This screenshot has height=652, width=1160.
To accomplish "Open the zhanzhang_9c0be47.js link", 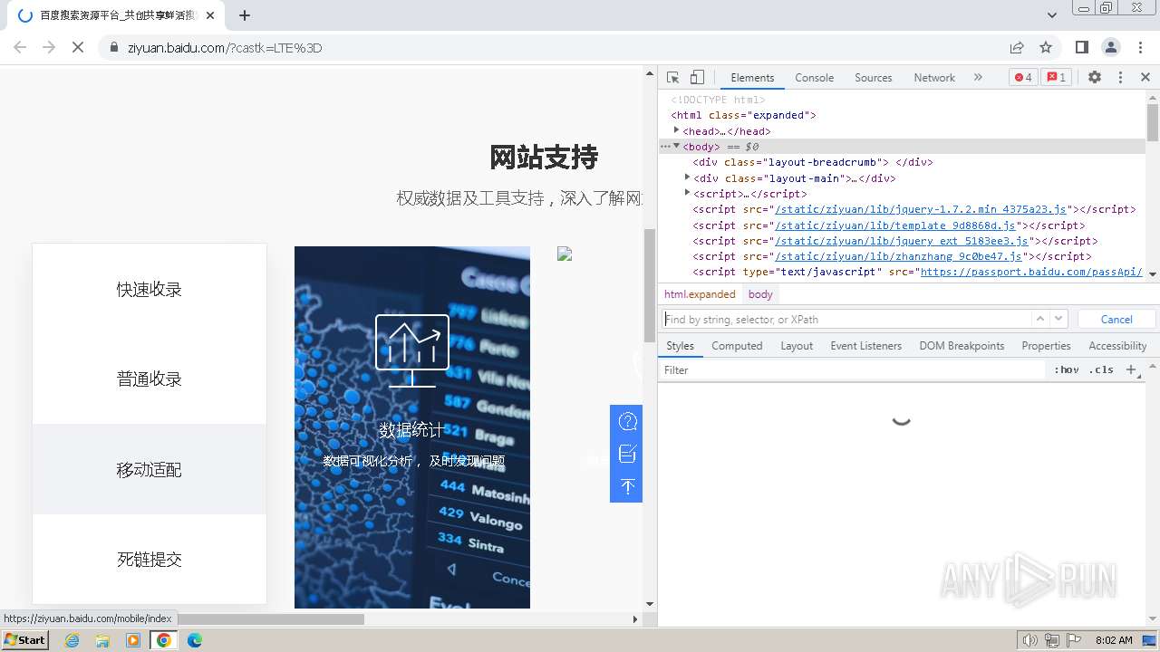I will [x=897, y=256].
